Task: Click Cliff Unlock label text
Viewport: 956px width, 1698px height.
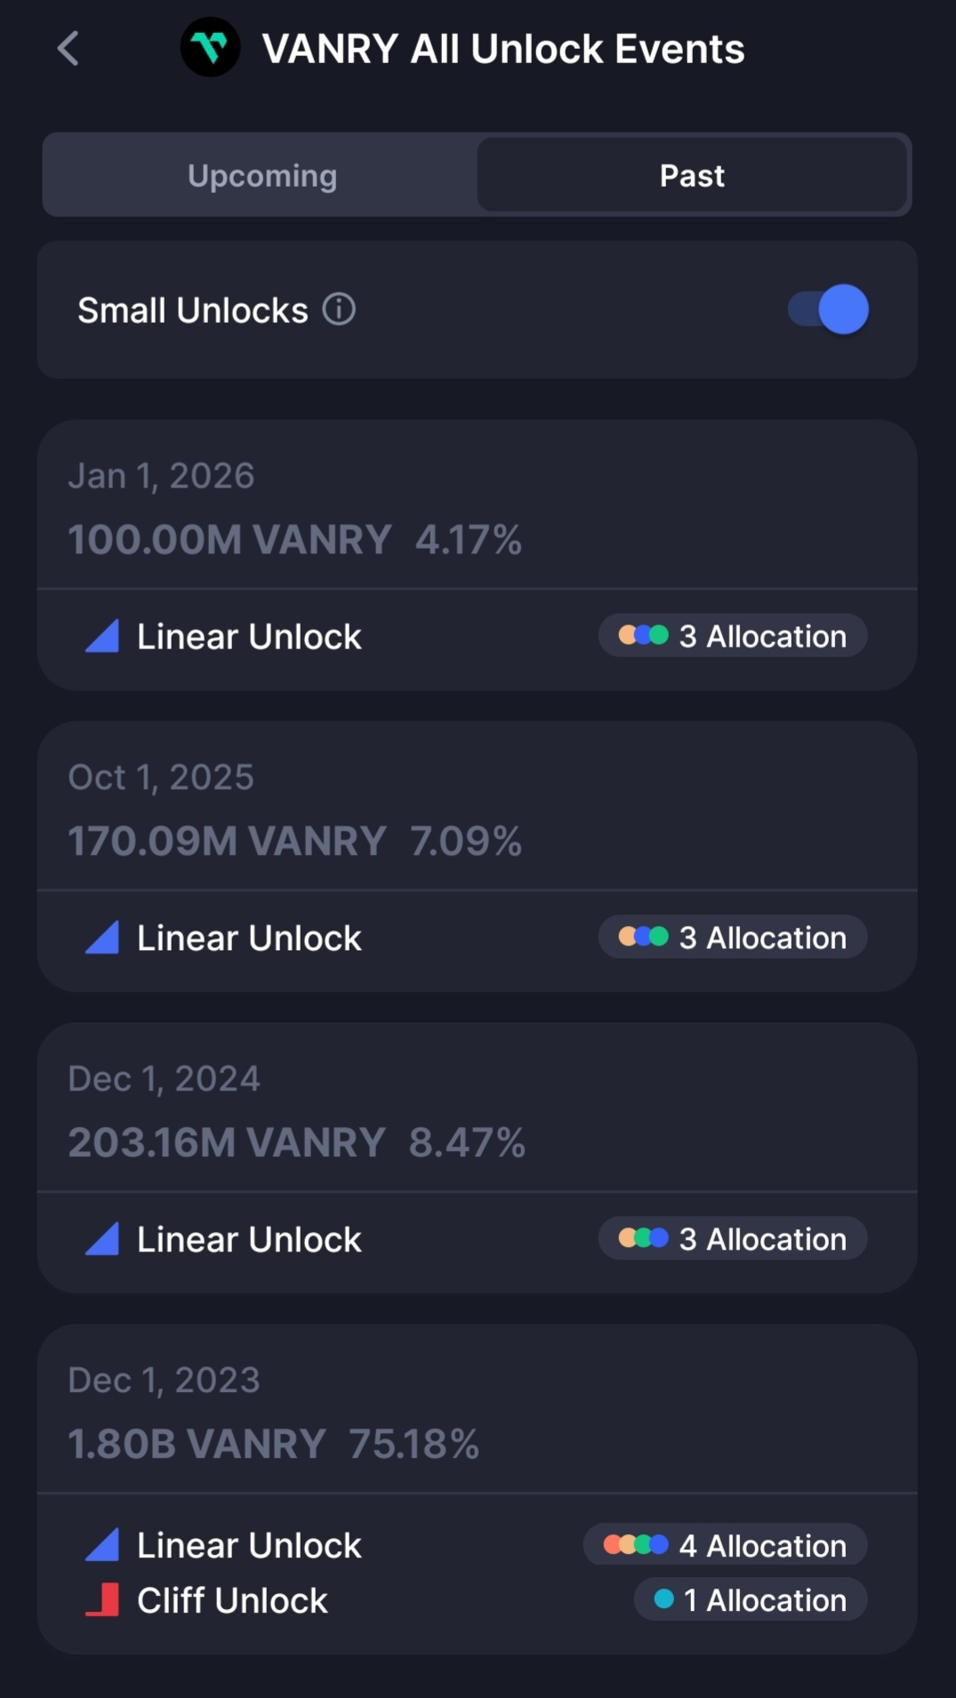Action: coord(232,1600)
